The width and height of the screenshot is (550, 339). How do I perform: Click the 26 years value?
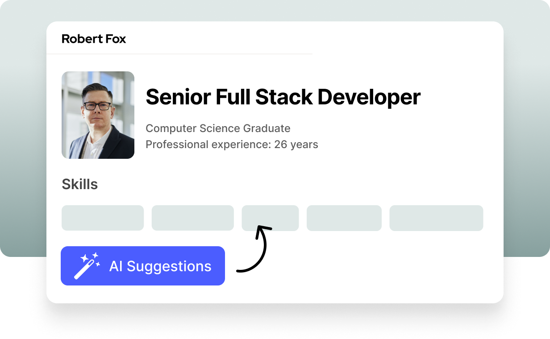coord(296,145)
